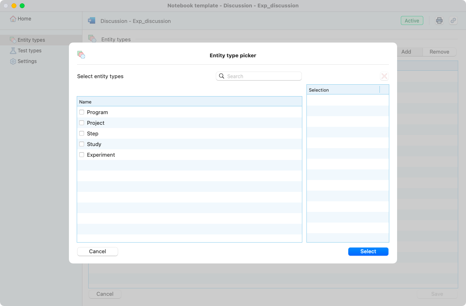The image size is (466, 306).
Task: Click the Search field in entity picker
Action: tap(258, 76)
